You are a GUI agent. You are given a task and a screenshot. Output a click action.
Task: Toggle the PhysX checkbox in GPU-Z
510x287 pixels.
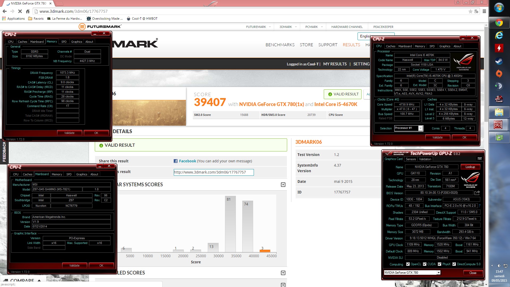[439, 264]
